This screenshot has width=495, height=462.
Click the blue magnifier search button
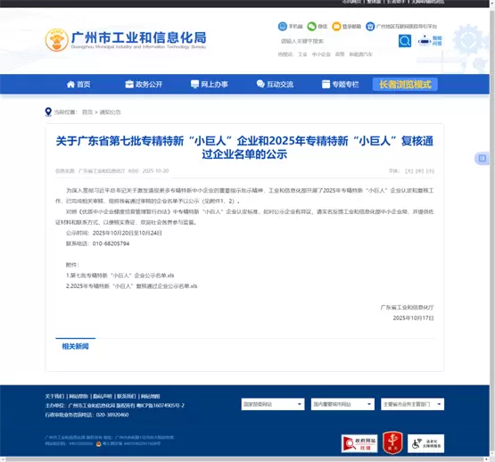point(405,41)
